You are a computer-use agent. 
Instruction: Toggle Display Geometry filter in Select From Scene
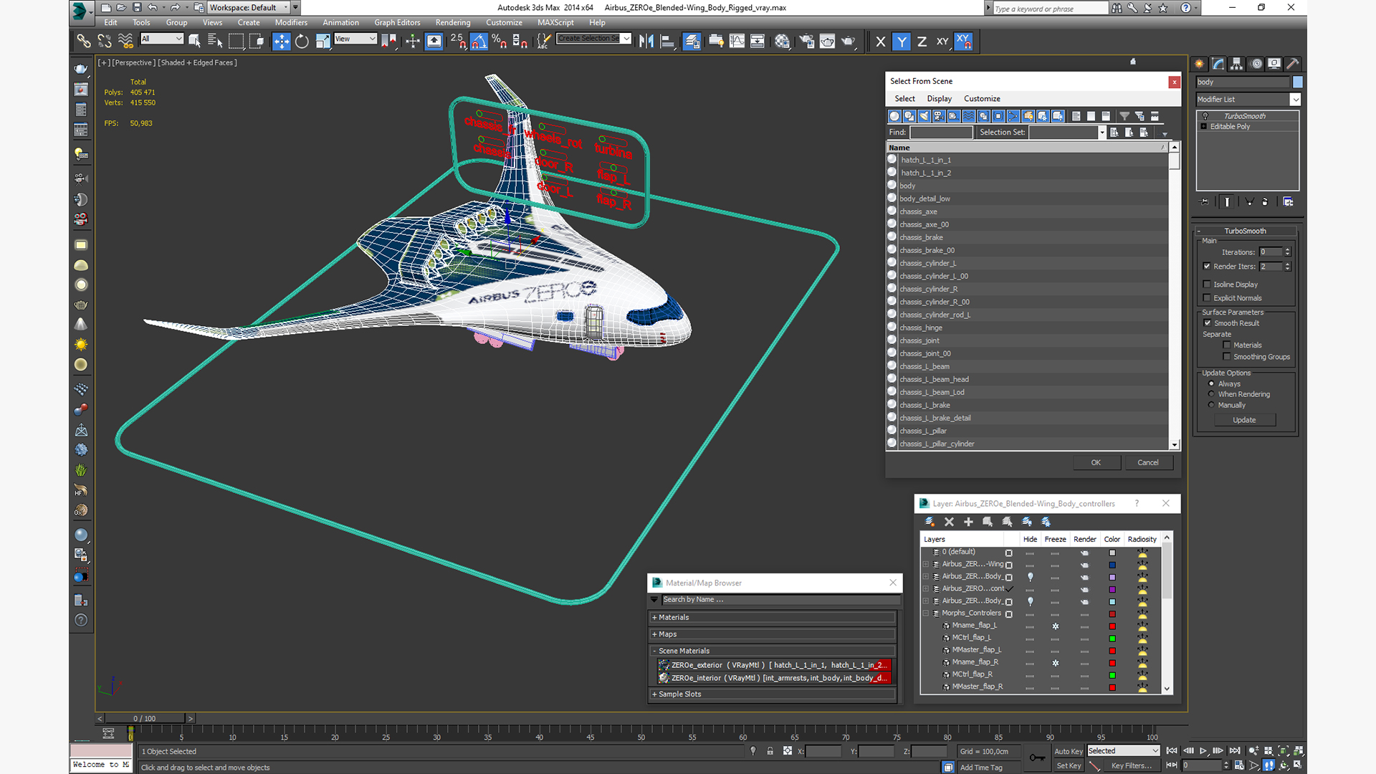click(x=894, y=116)
